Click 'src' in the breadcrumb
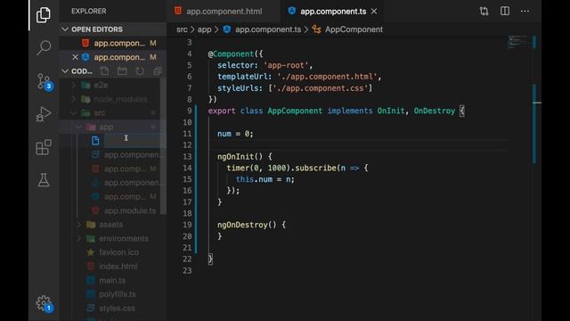Image resolution: width=570 pixels, height=321 pixels. (182, 29)
